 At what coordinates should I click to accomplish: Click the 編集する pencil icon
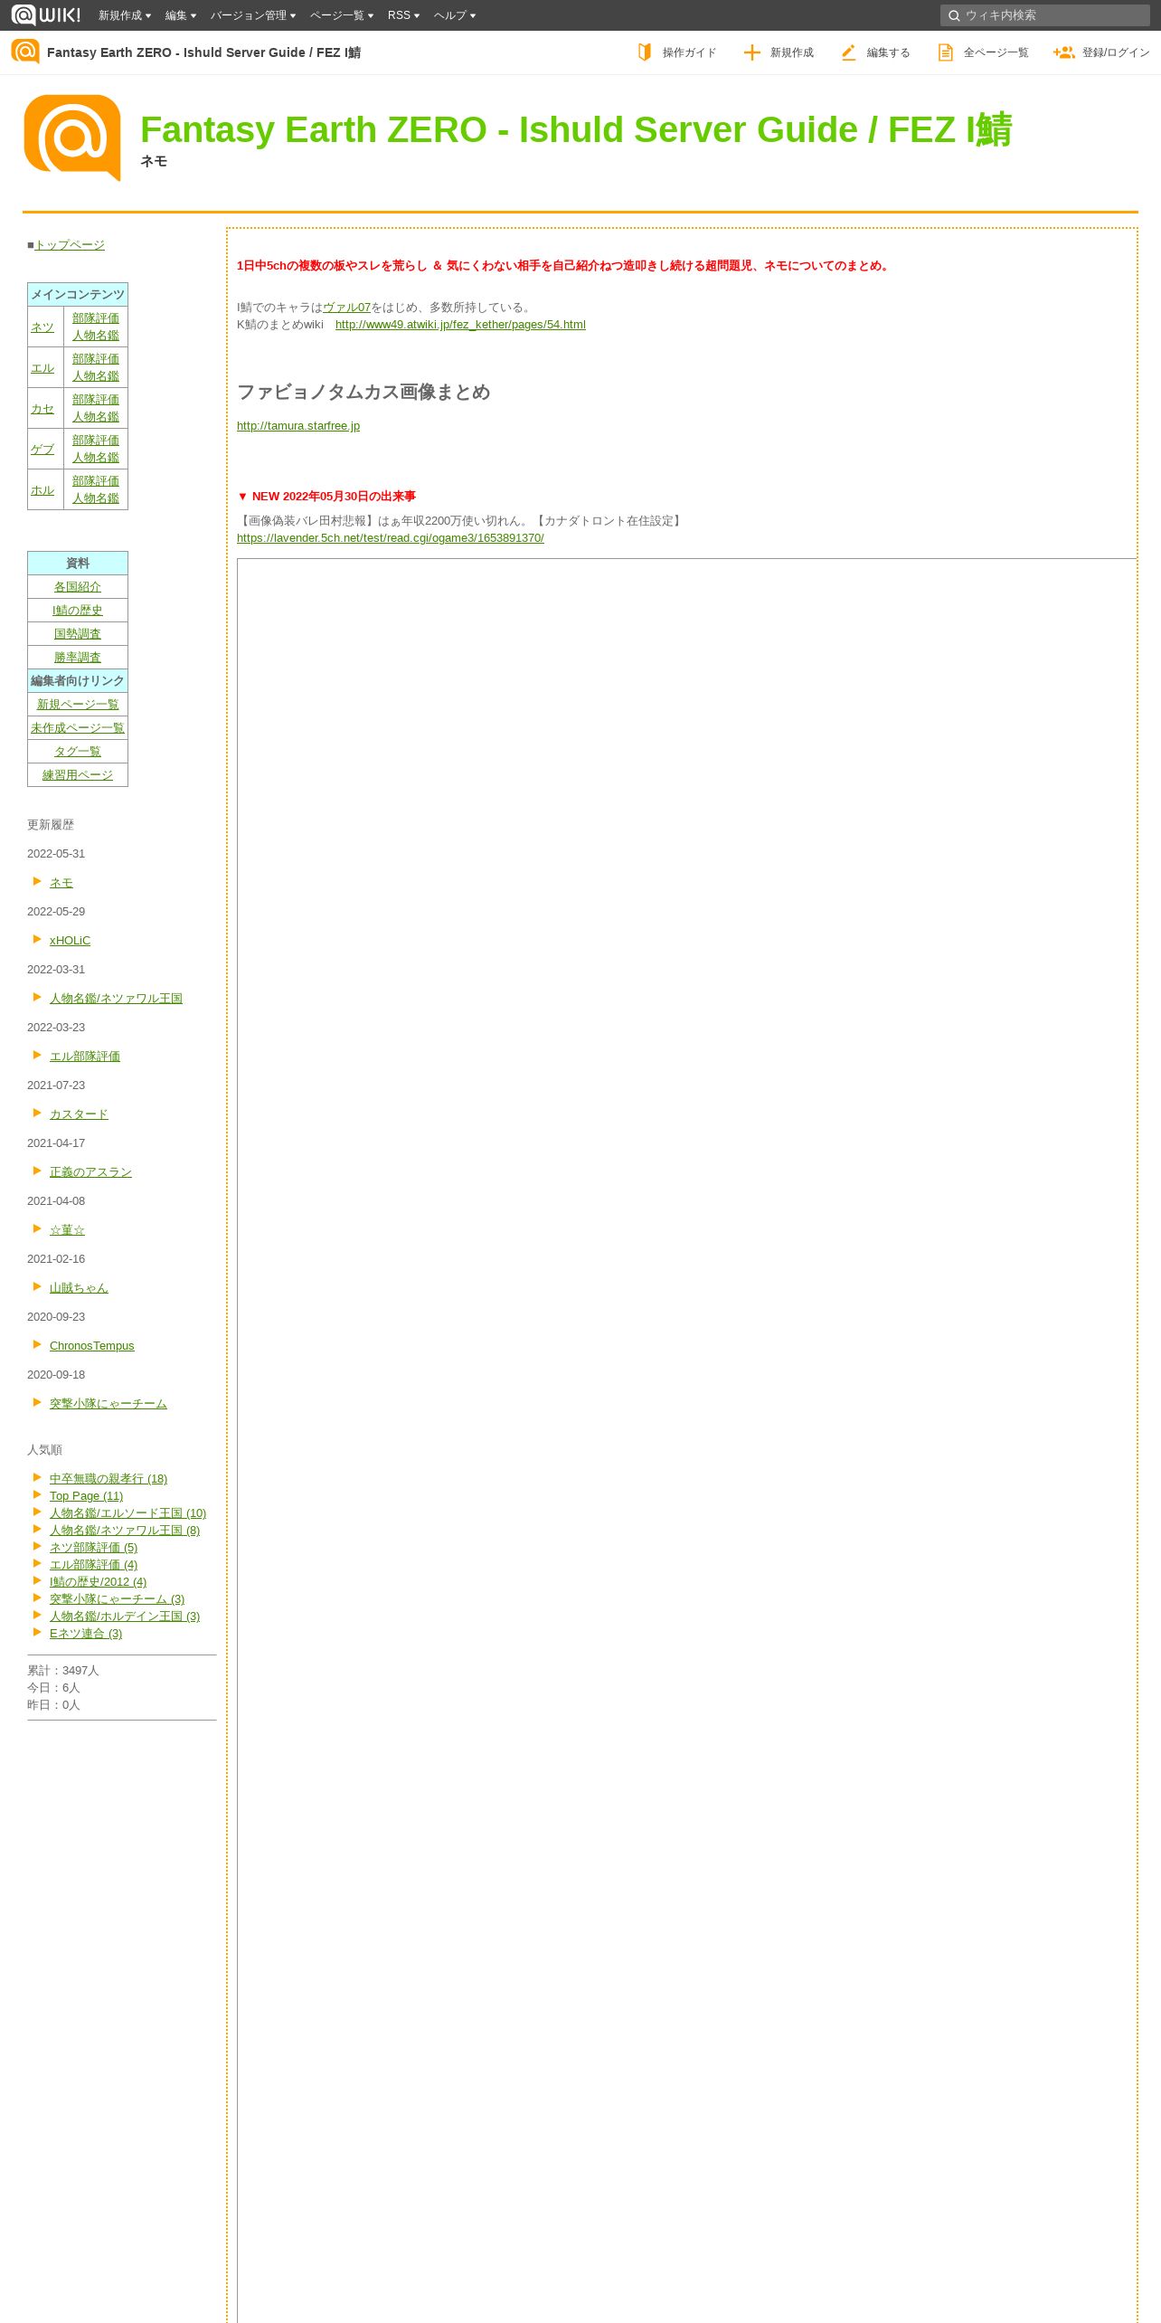click(x=848, y=52)
